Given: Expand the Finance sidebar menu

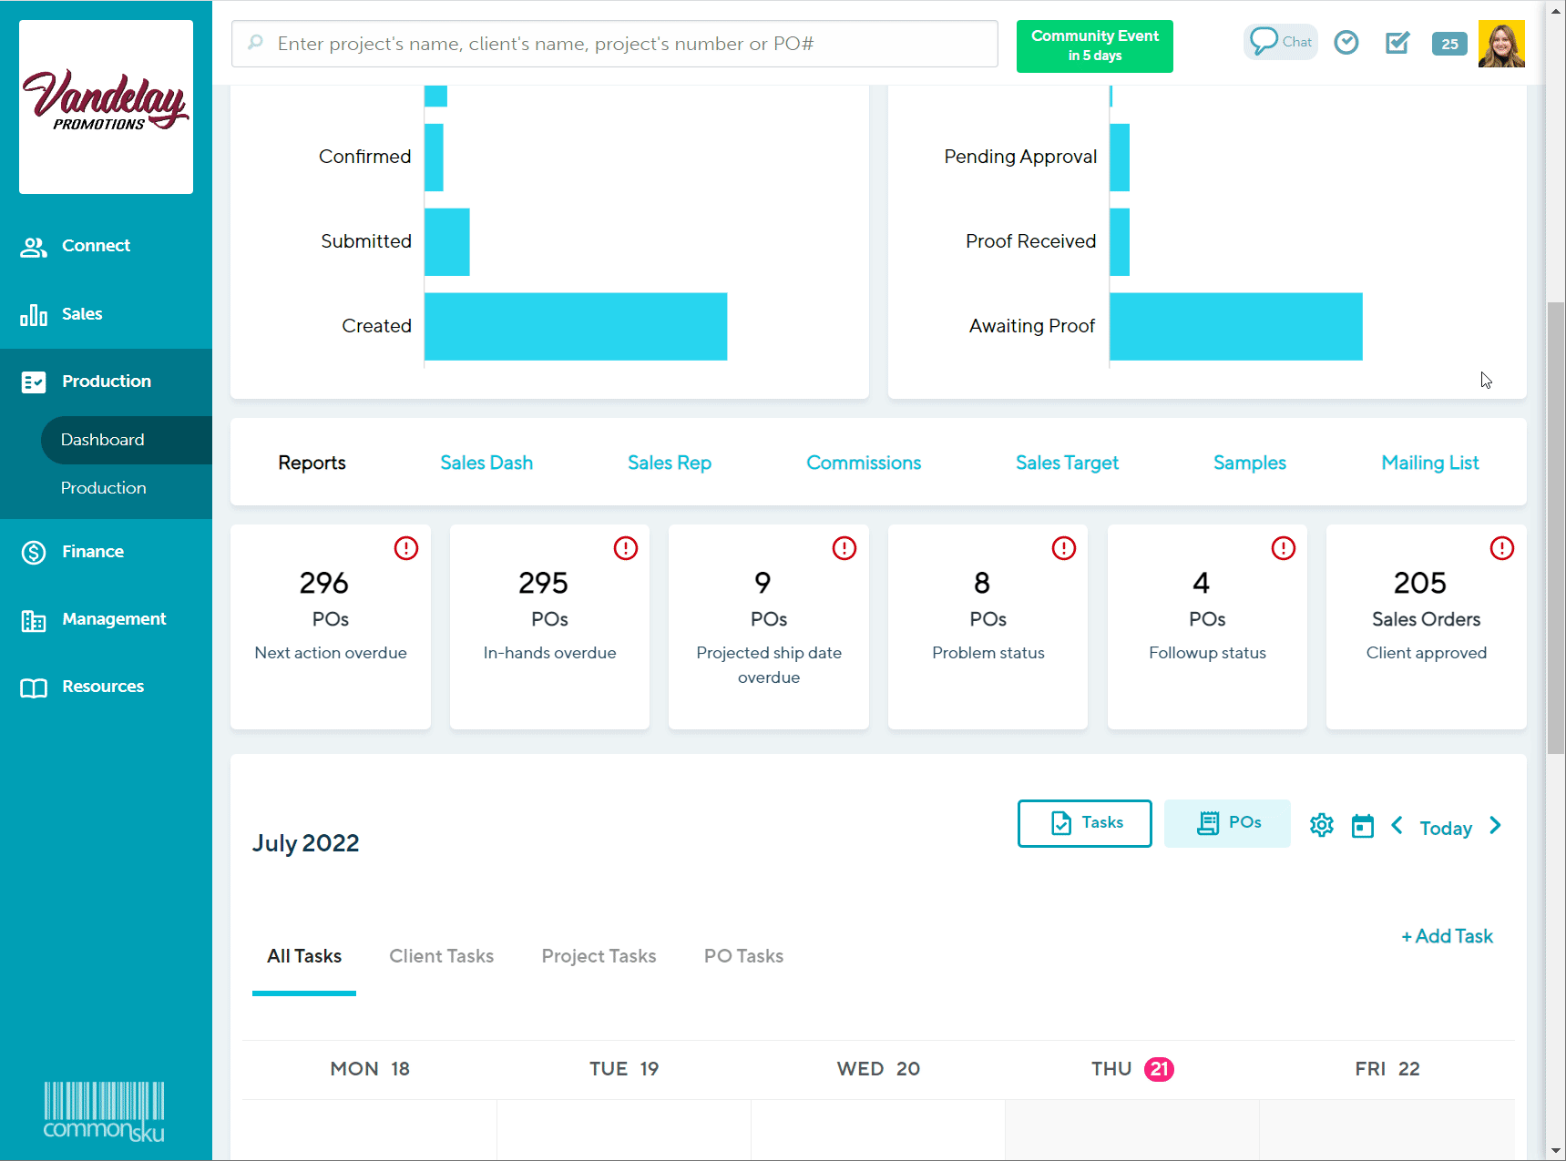Looking at the screenshot, I should click(92, 552).
